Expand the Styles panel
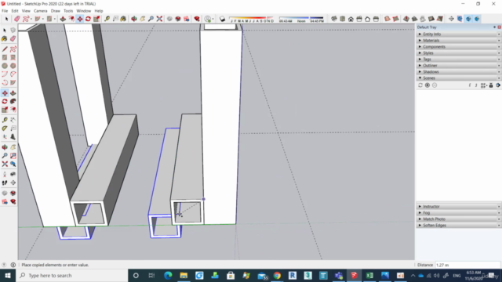 [x=459, y=52]
